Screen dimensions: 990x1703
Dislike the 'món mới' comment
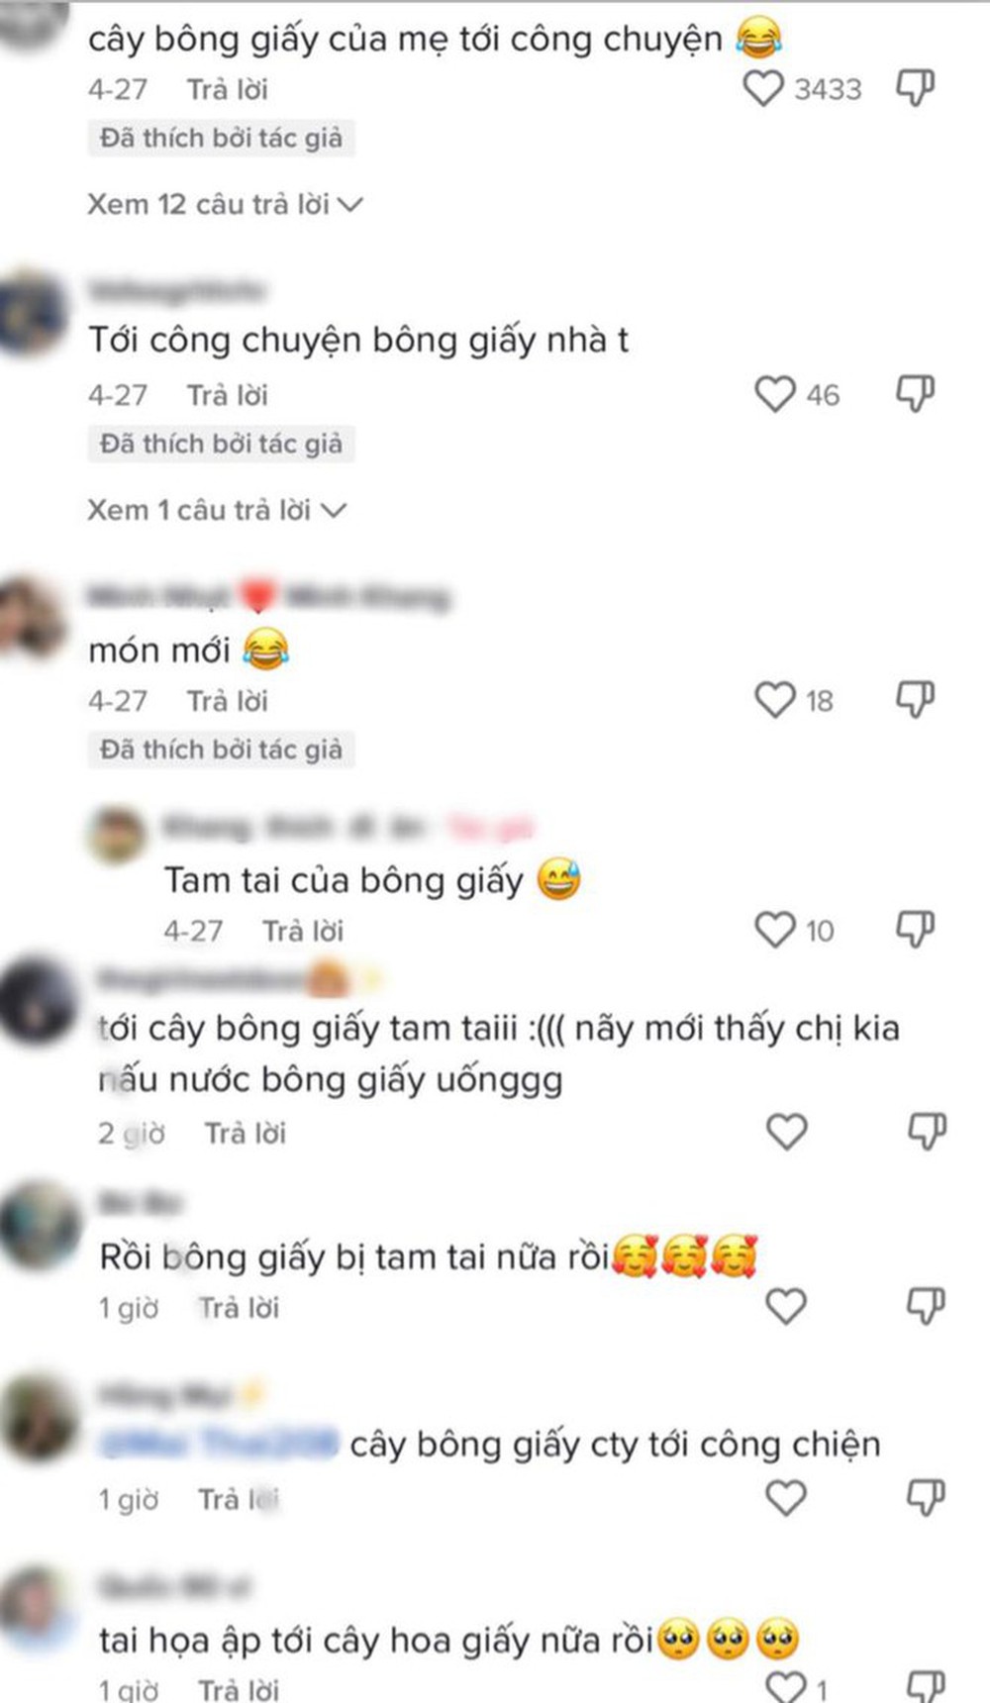pyautogui.click(x=915, y=699)
